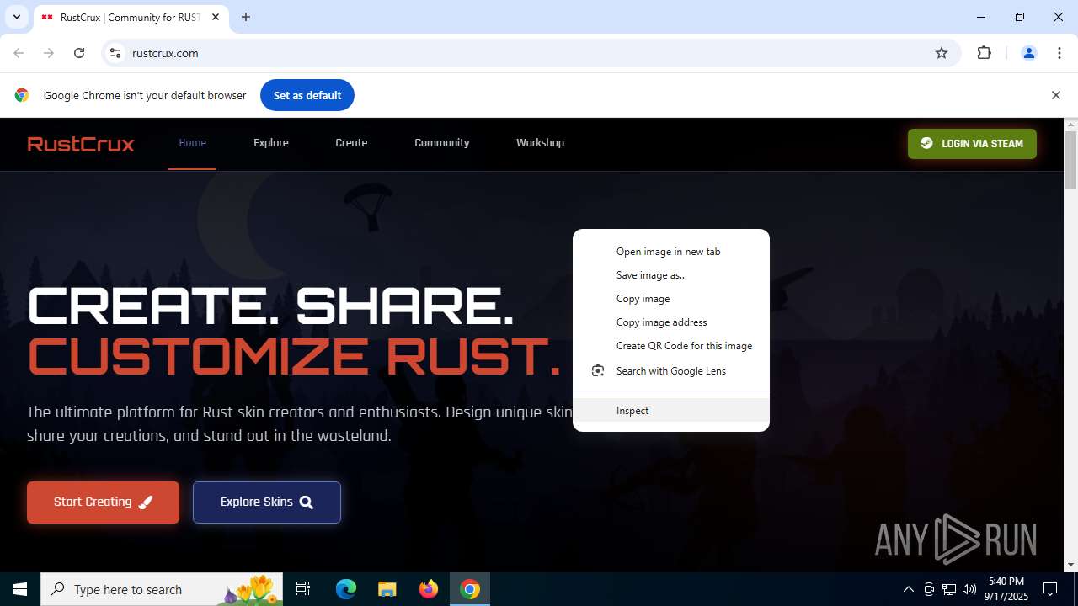Click the Explore Skins button
This screenshot has height=606, width=1078.
tap(267, 502)
